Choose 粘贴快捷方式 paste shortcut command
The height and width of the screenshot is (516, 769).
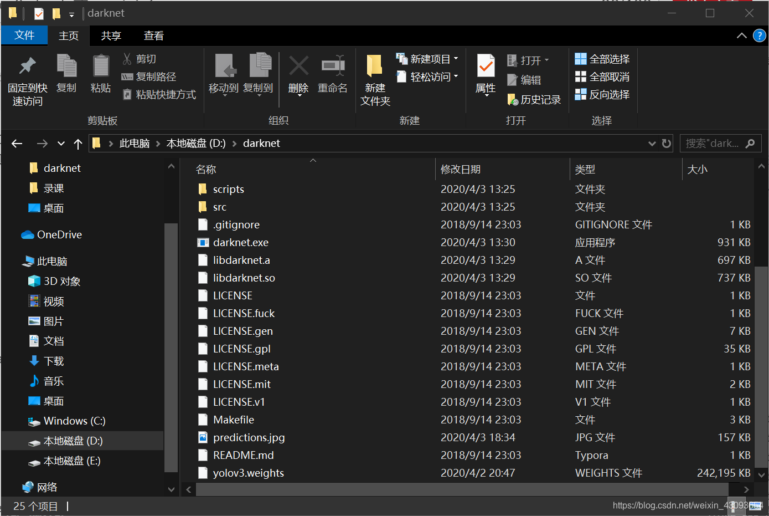pos(159,94)
